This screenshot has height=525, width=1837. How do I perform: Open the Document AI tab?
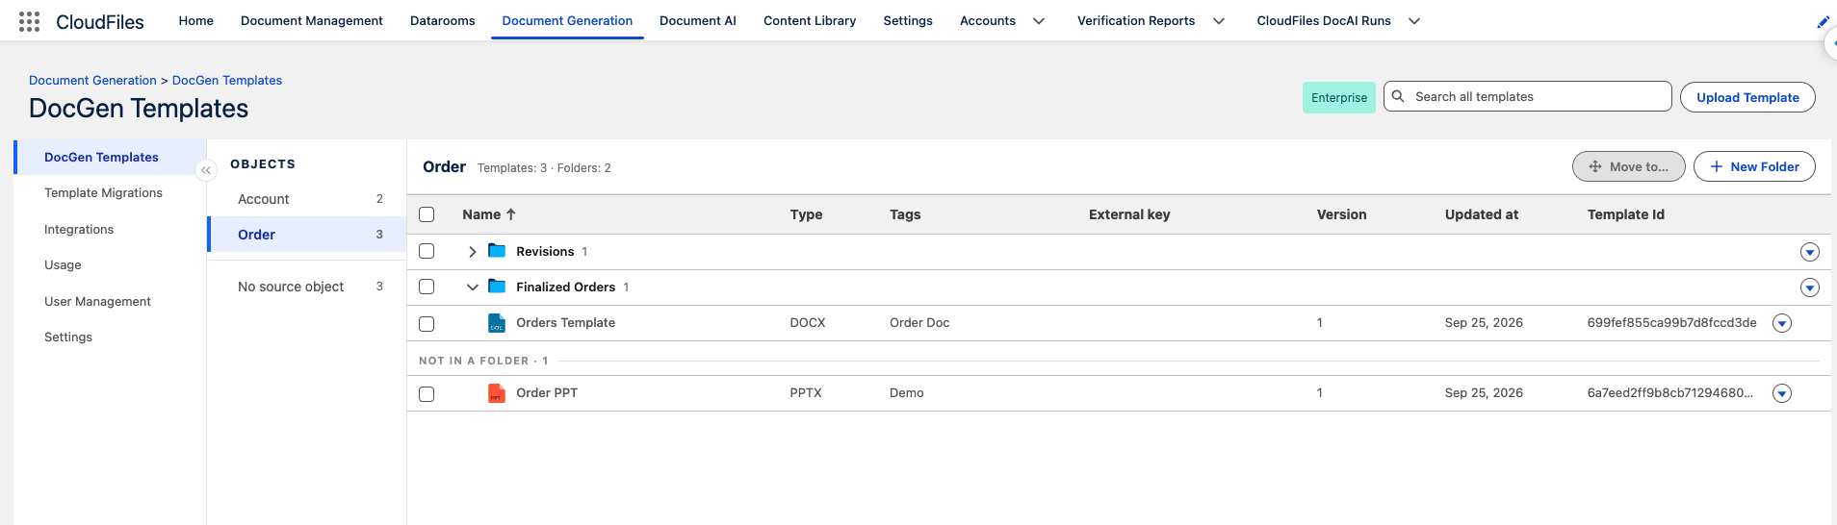[698, 20]
